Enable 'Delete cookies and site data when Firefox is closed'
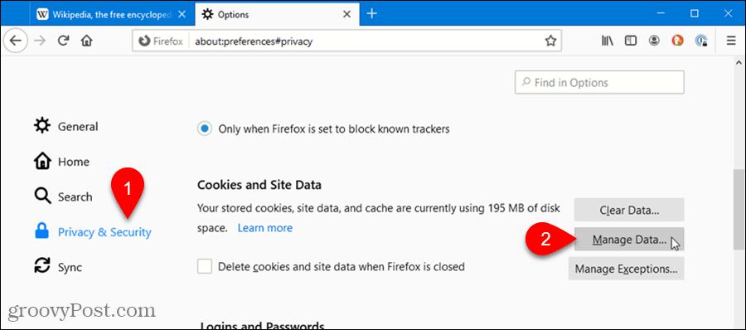 tap(205, 267)
